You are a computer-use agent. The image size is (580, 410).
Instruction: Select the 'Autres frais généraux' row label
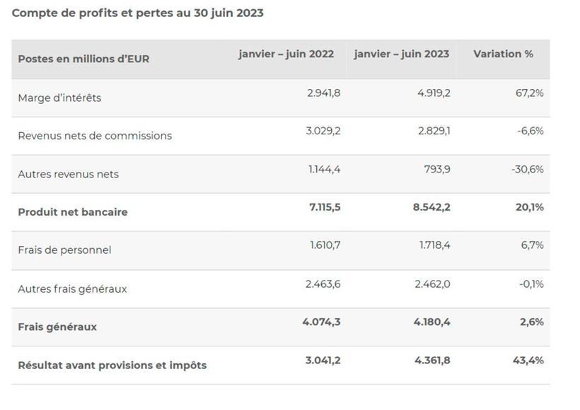pos(72,288)
